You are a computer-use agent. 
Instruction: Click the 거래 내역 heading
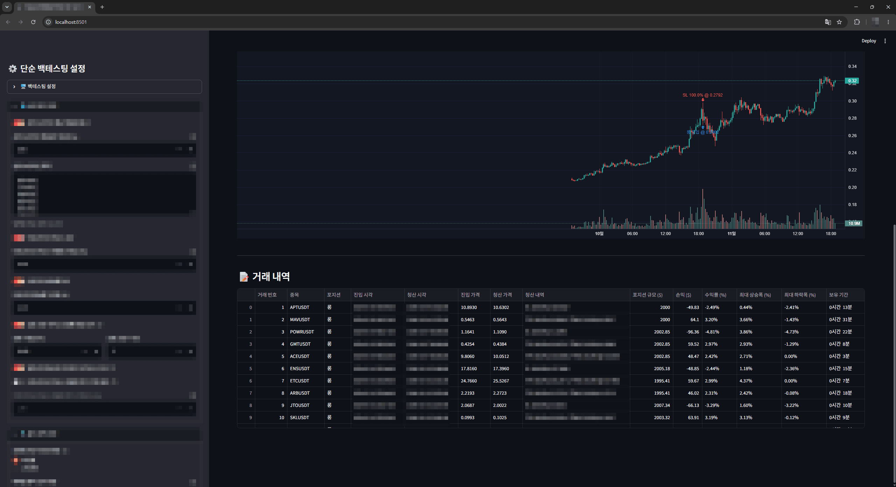[x=271, y=277]
